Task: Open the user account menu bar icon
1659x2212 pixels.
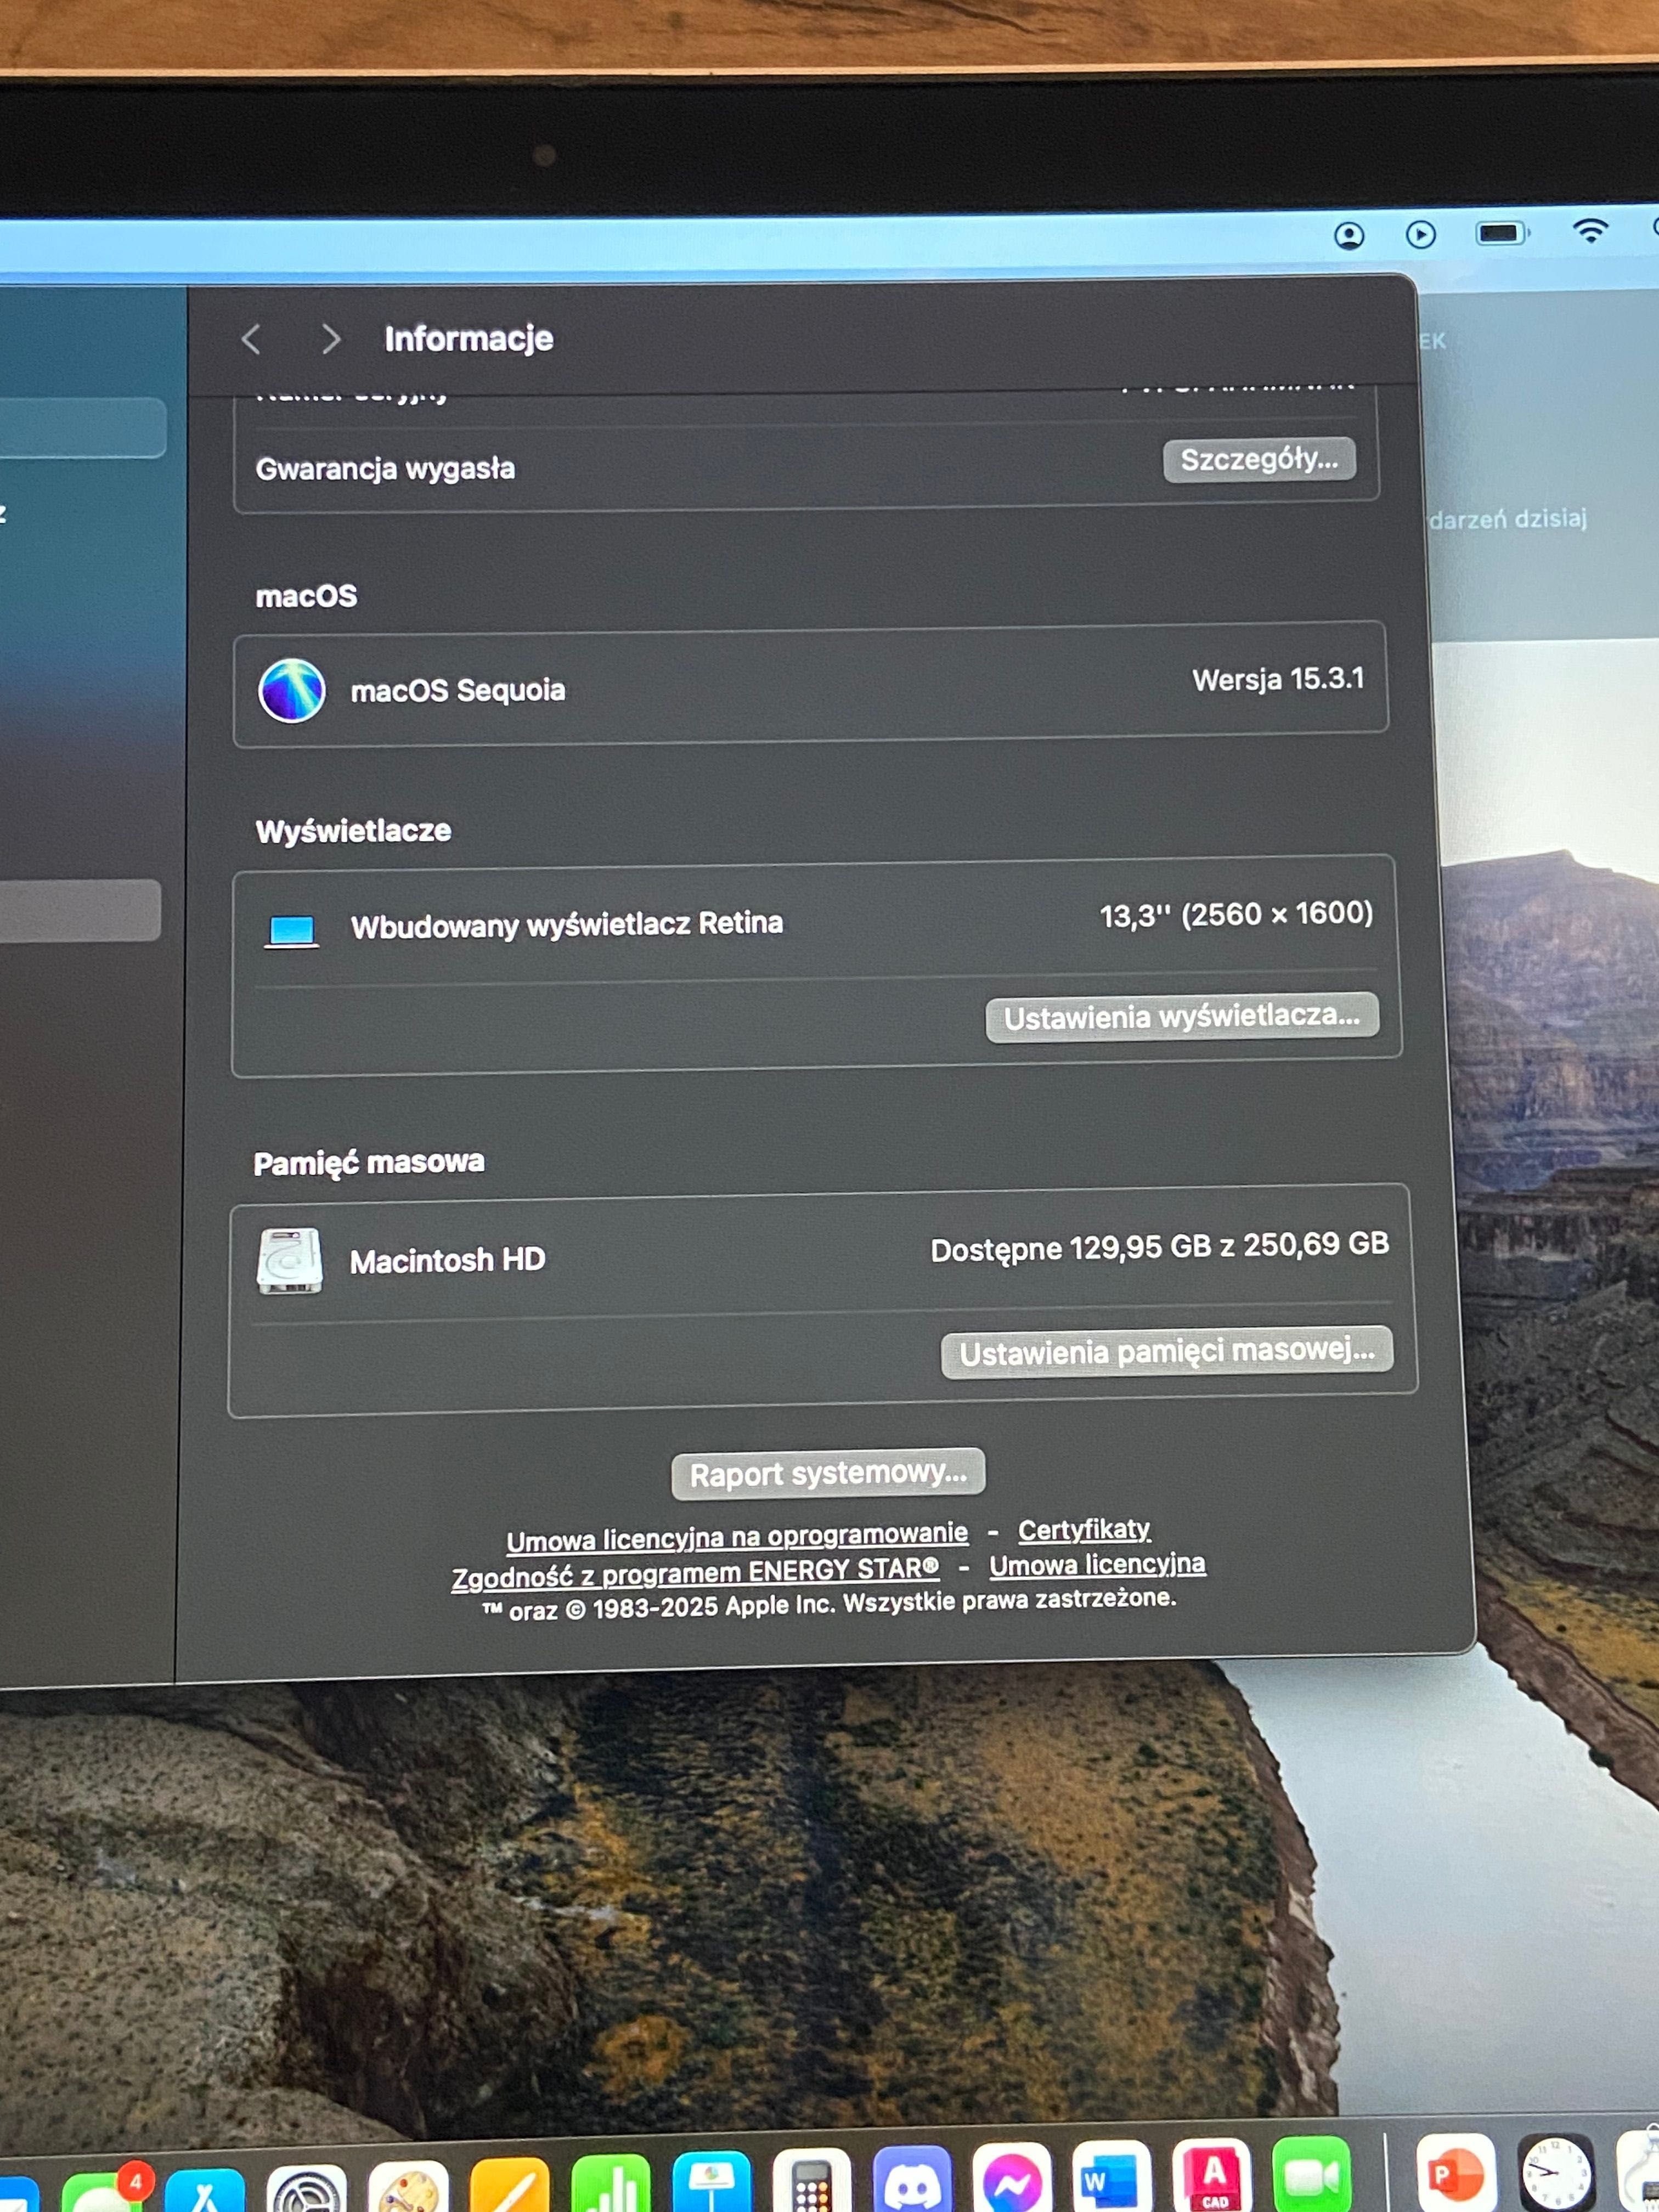Action: 1349,236
